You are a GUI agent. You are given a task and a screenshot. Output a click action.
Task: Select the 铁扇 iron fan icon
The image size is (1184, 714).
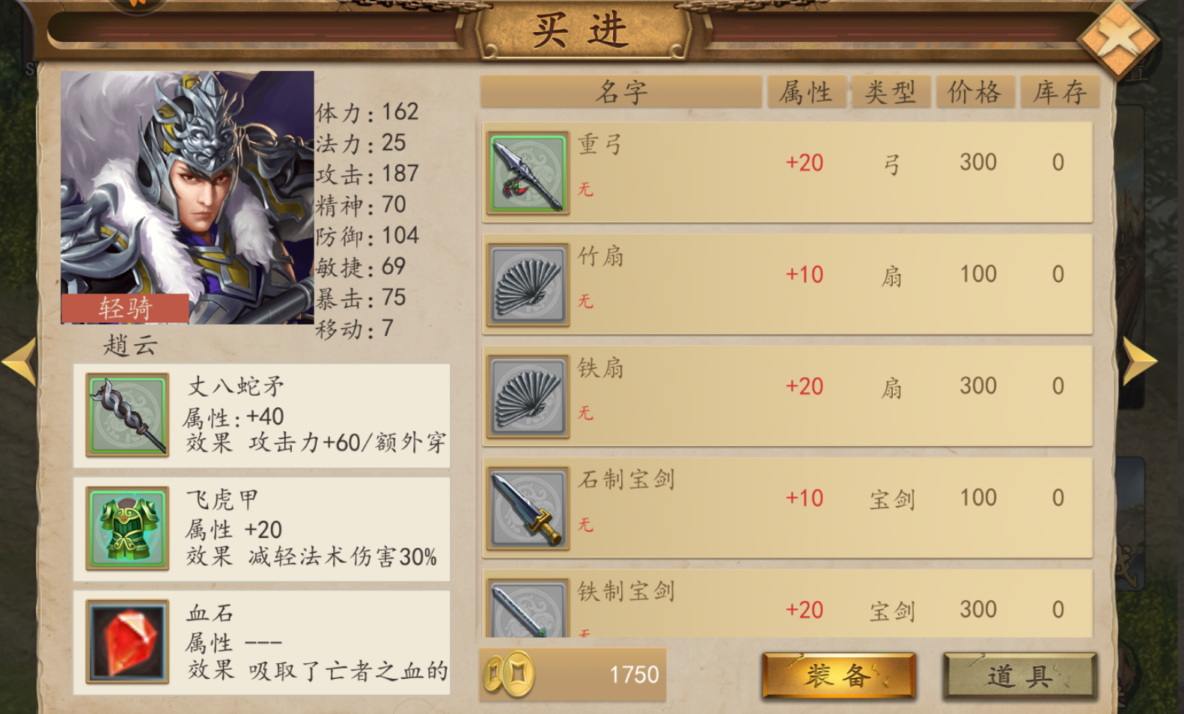tap(528, 397)
